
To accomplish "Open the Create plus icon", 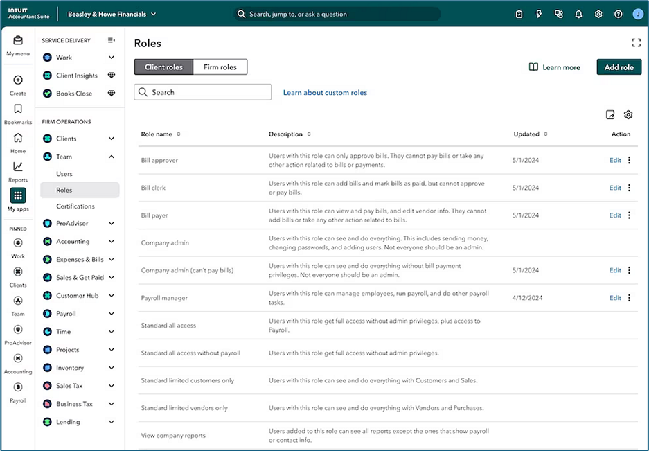I will point(18,80).
